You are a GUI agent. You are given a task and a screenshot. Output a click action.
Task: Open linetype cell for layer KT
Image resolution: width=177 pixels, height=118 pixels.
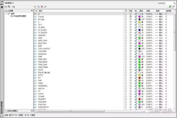(x=149, y=91)
